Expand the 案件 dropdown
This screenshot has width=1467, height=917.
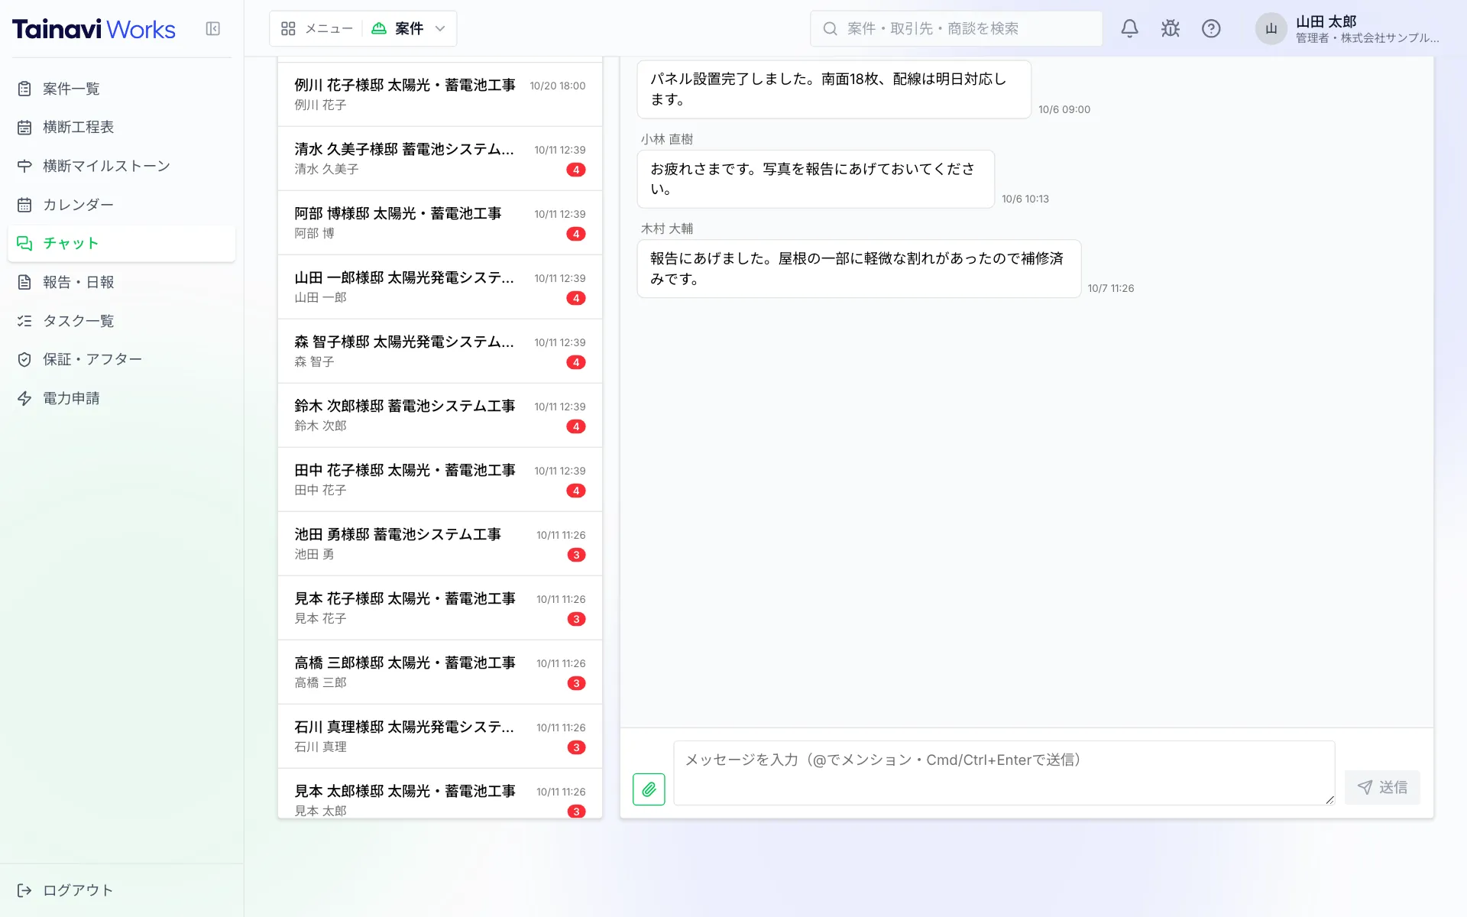tap(409, 29)
